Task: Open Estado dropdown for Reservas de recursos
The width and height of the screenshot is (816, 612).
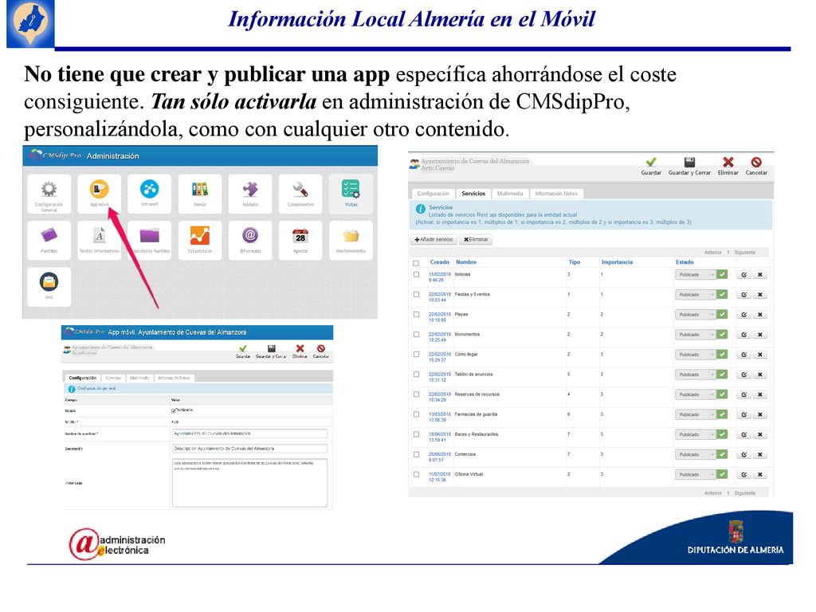Action: [696, 394]
